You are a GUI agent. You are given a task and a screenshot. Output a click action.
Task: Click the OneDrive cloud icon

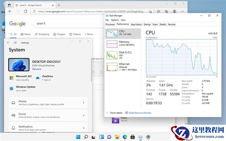[x=38, y=78]
